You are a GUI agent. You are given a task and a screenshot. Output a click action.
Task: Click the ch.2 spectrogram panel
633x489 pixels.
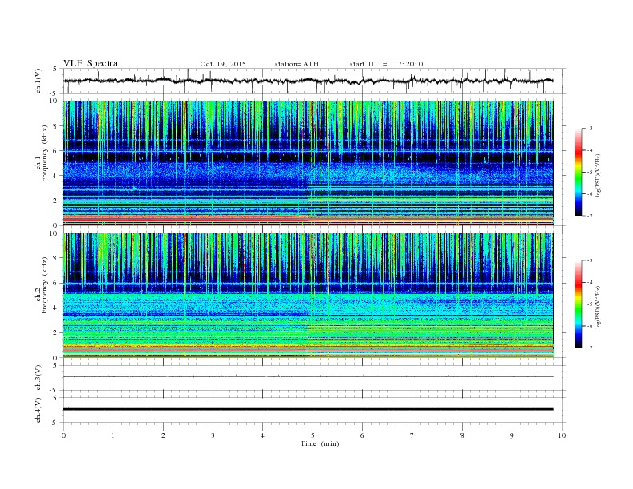tap(308, 296)
